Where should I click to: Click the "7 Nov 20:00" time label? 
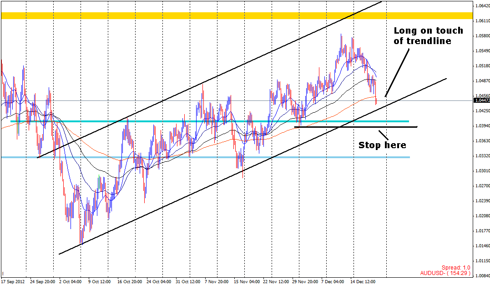[217, 281]
